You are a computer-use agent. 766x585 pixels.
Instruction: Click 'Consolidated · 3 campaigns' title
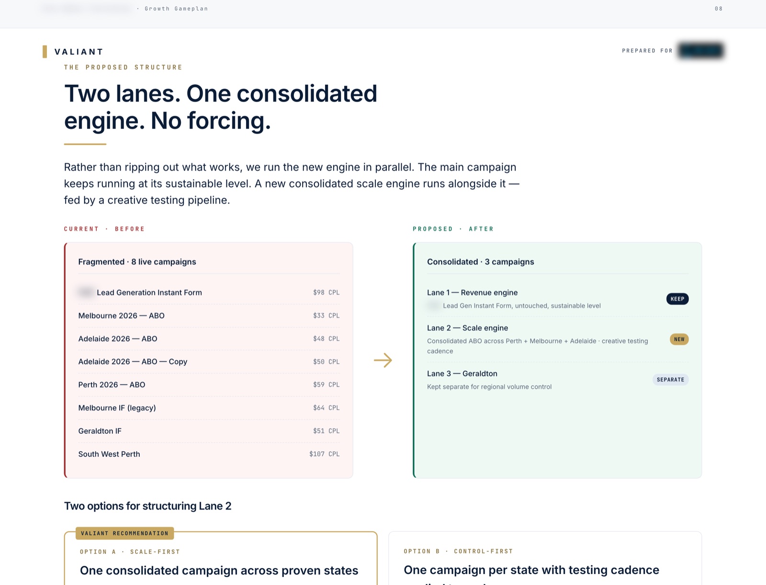(x=480, y=262)
